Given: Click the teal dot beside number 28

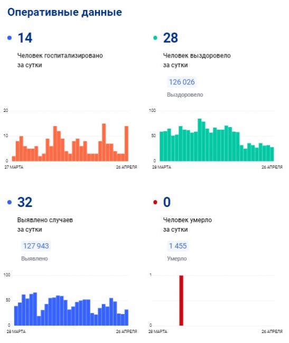Looking at the screenshot, I should pyautogui.click(x=155, y=38).
